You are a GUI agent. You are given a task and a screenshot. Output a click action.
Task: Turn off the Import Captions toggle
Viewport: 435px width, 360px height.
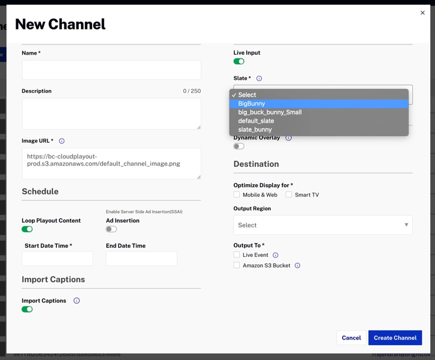point(27,309)
